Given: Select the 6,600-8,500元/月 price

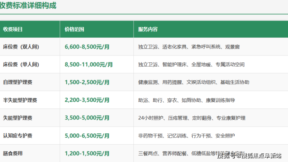Looking at the screenshot, I should click(x=87, y=47).
